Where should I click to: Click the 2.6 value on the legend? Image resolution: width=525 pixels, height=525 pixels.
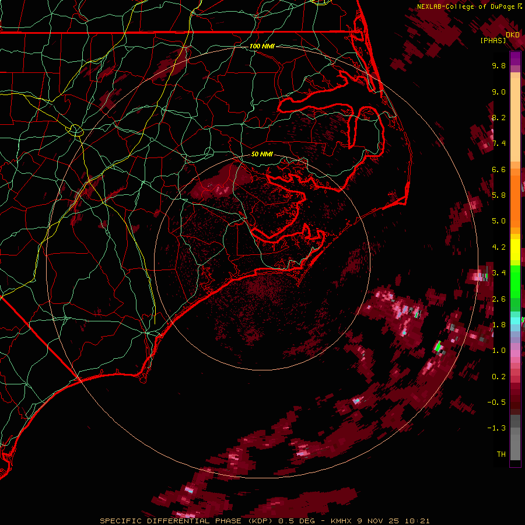pyautogui.click(x=499, y=299)
